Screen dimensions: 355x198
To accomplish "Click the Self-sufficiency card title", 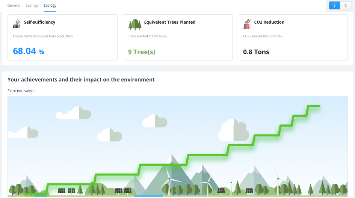I will click(x=39, y=22).
